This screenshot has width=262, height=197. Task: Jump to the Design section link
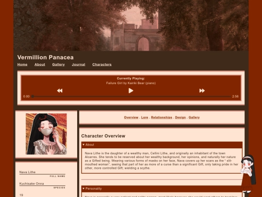click(180, 117)
